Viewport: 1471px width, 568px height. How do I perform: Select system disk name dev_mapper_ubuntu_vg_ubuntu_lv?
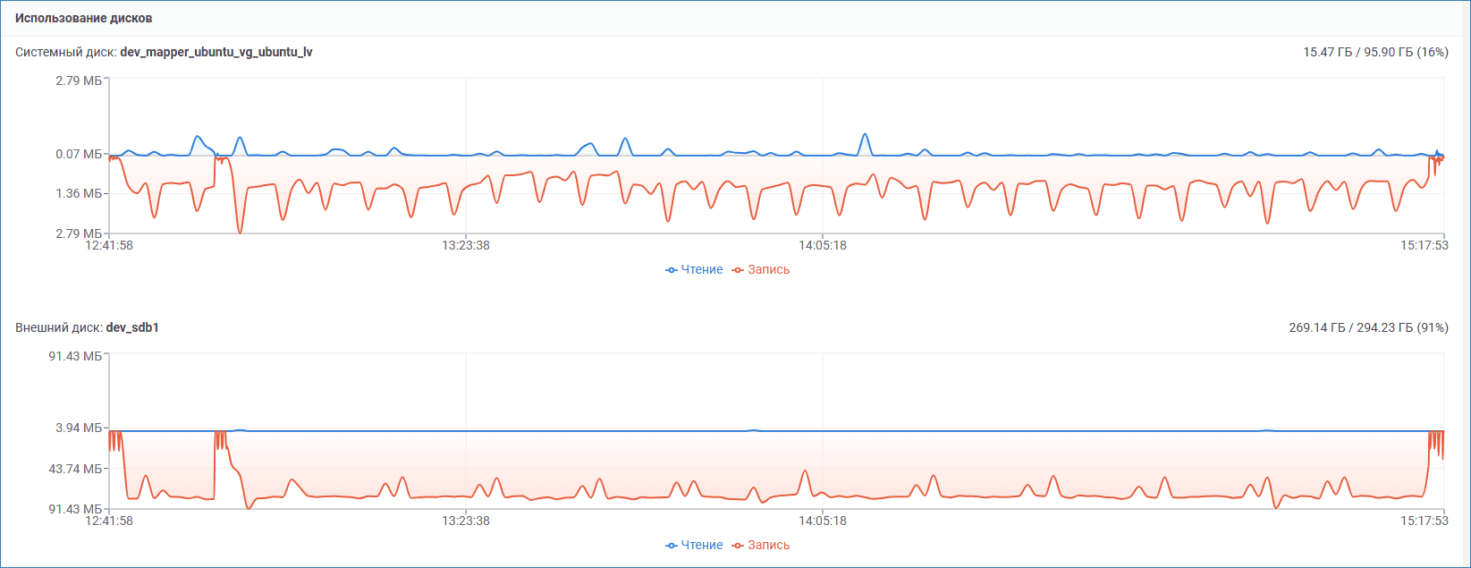pos(216,52)
